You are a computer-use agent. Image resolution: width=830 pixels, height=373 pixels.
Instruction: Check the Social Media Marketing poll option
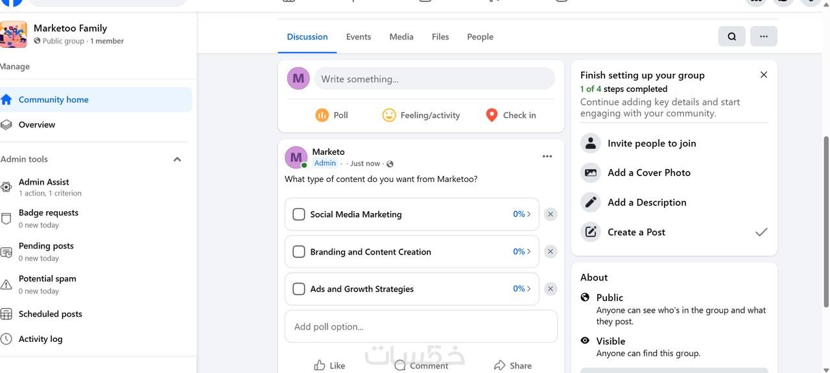pyautogui.click(x=299, y=214)
